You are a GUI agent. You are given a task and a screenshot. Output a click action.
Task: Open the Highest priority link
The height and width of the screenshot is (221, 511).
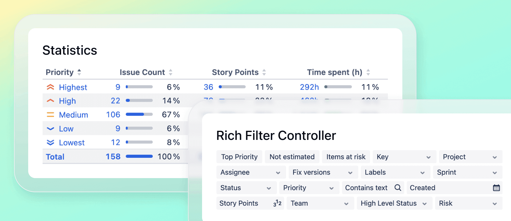coord(73,87)
